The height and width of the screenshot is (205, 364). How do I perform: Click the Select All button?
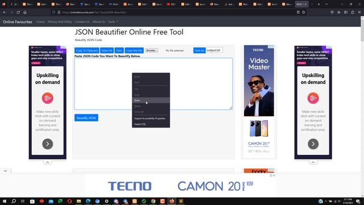pyautogui.click(x=107, y=51)
